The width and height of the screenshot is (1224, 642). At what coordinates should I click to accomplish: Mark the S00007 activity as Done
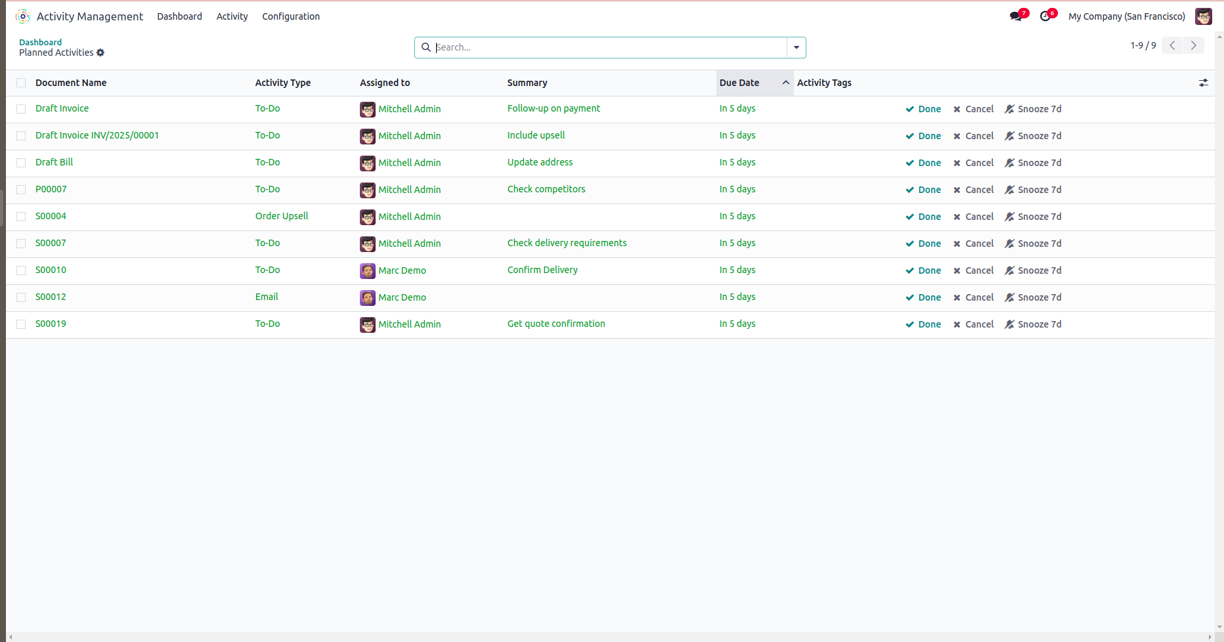tap(923, 244)
